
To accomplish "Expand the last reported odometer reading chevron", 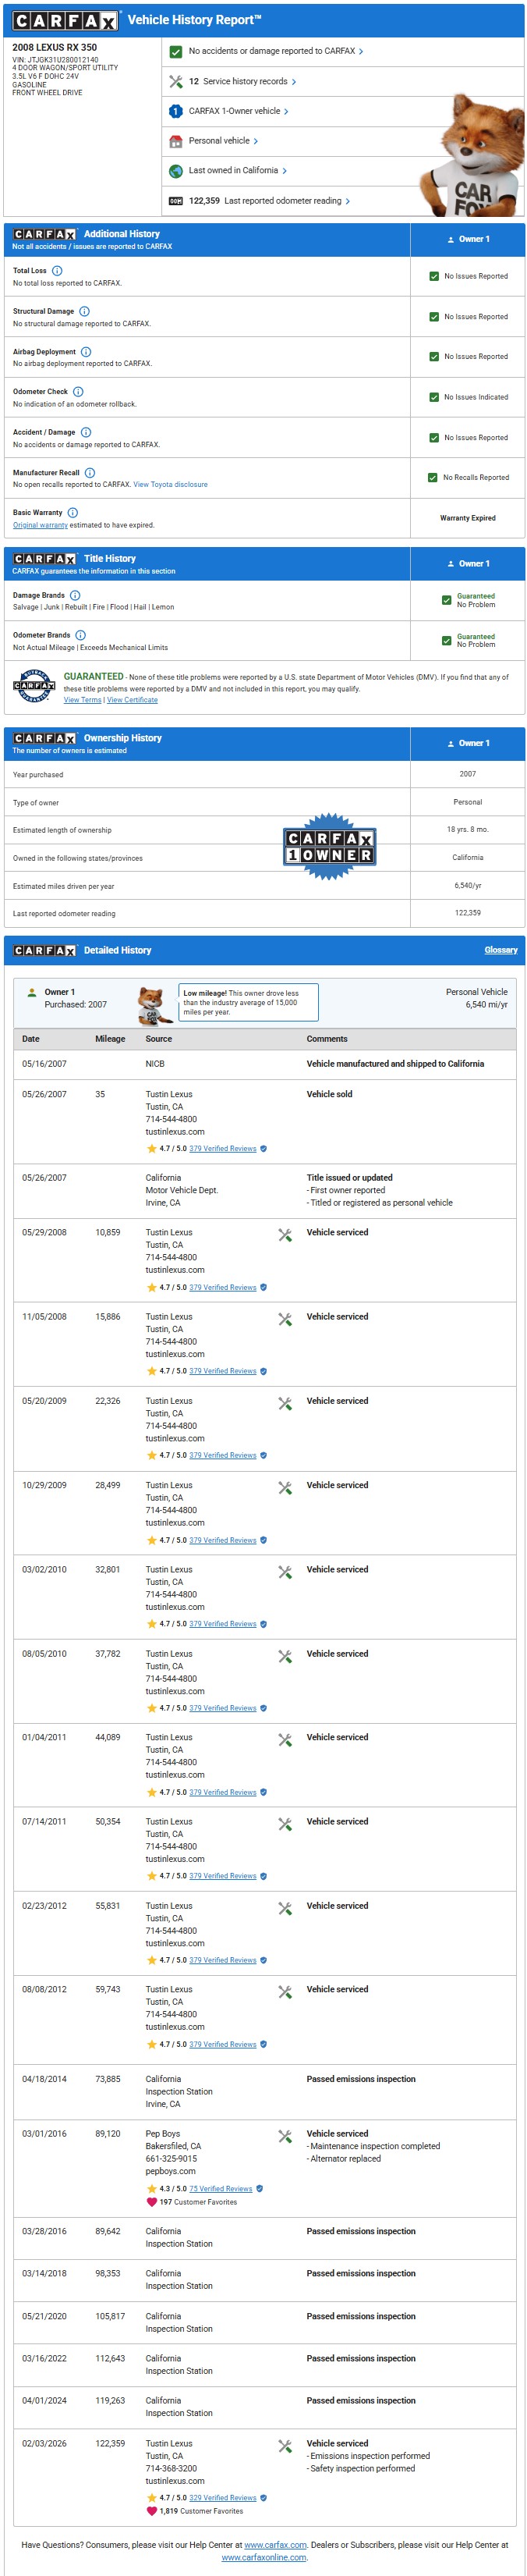I will 348,201.
